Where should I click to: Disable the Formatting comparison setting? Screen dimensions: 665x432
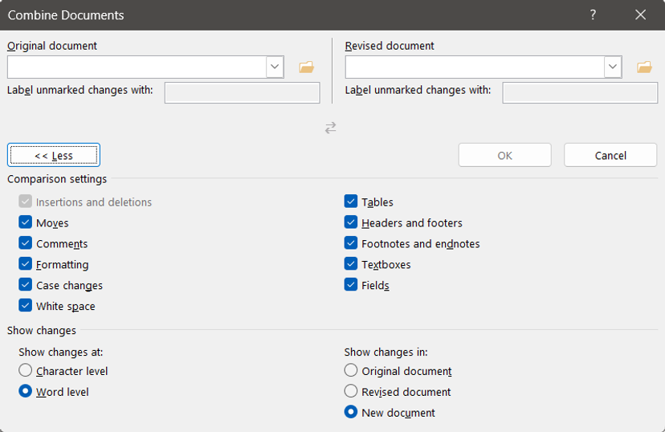[x=26, y=265]
